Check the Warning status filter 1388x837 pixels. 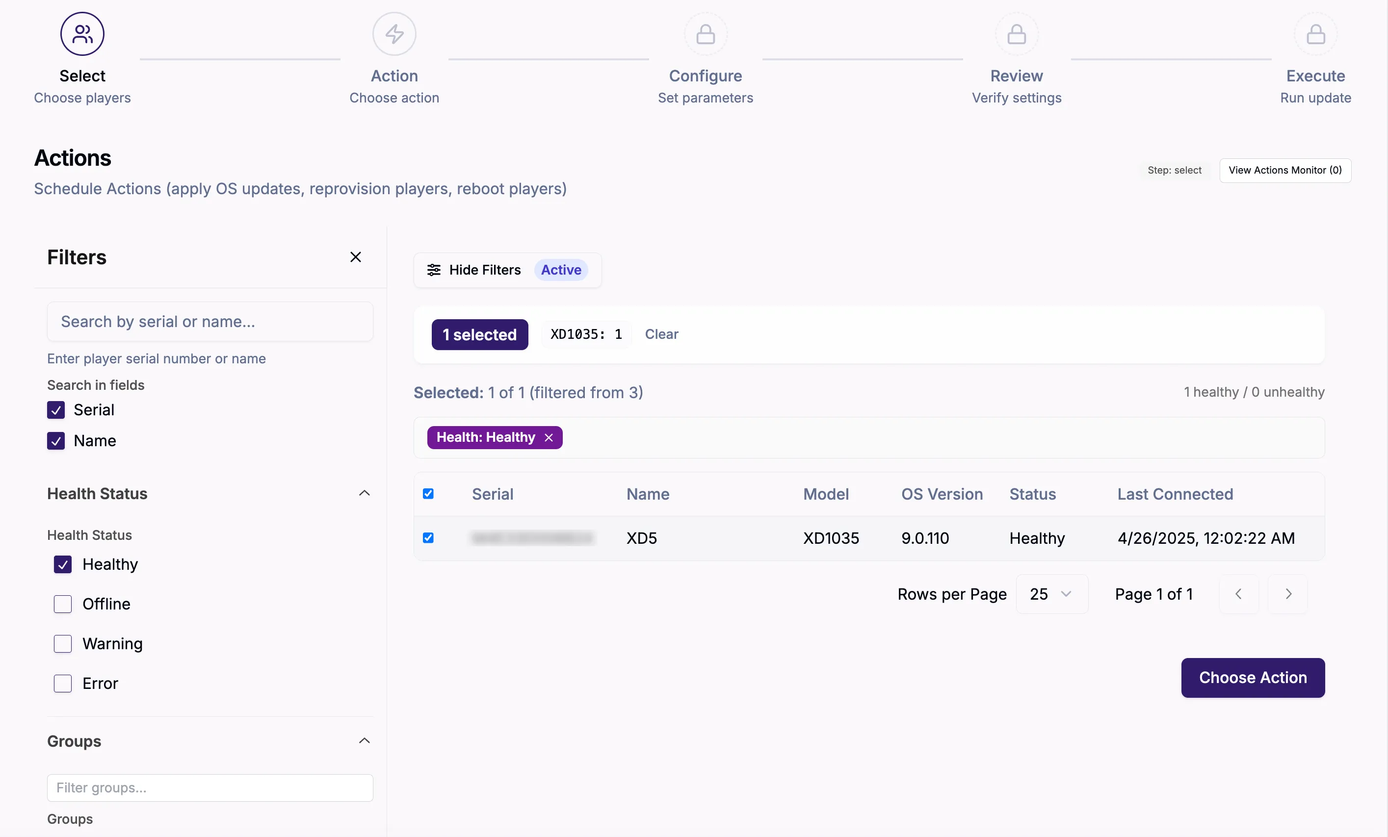point(62,644)
